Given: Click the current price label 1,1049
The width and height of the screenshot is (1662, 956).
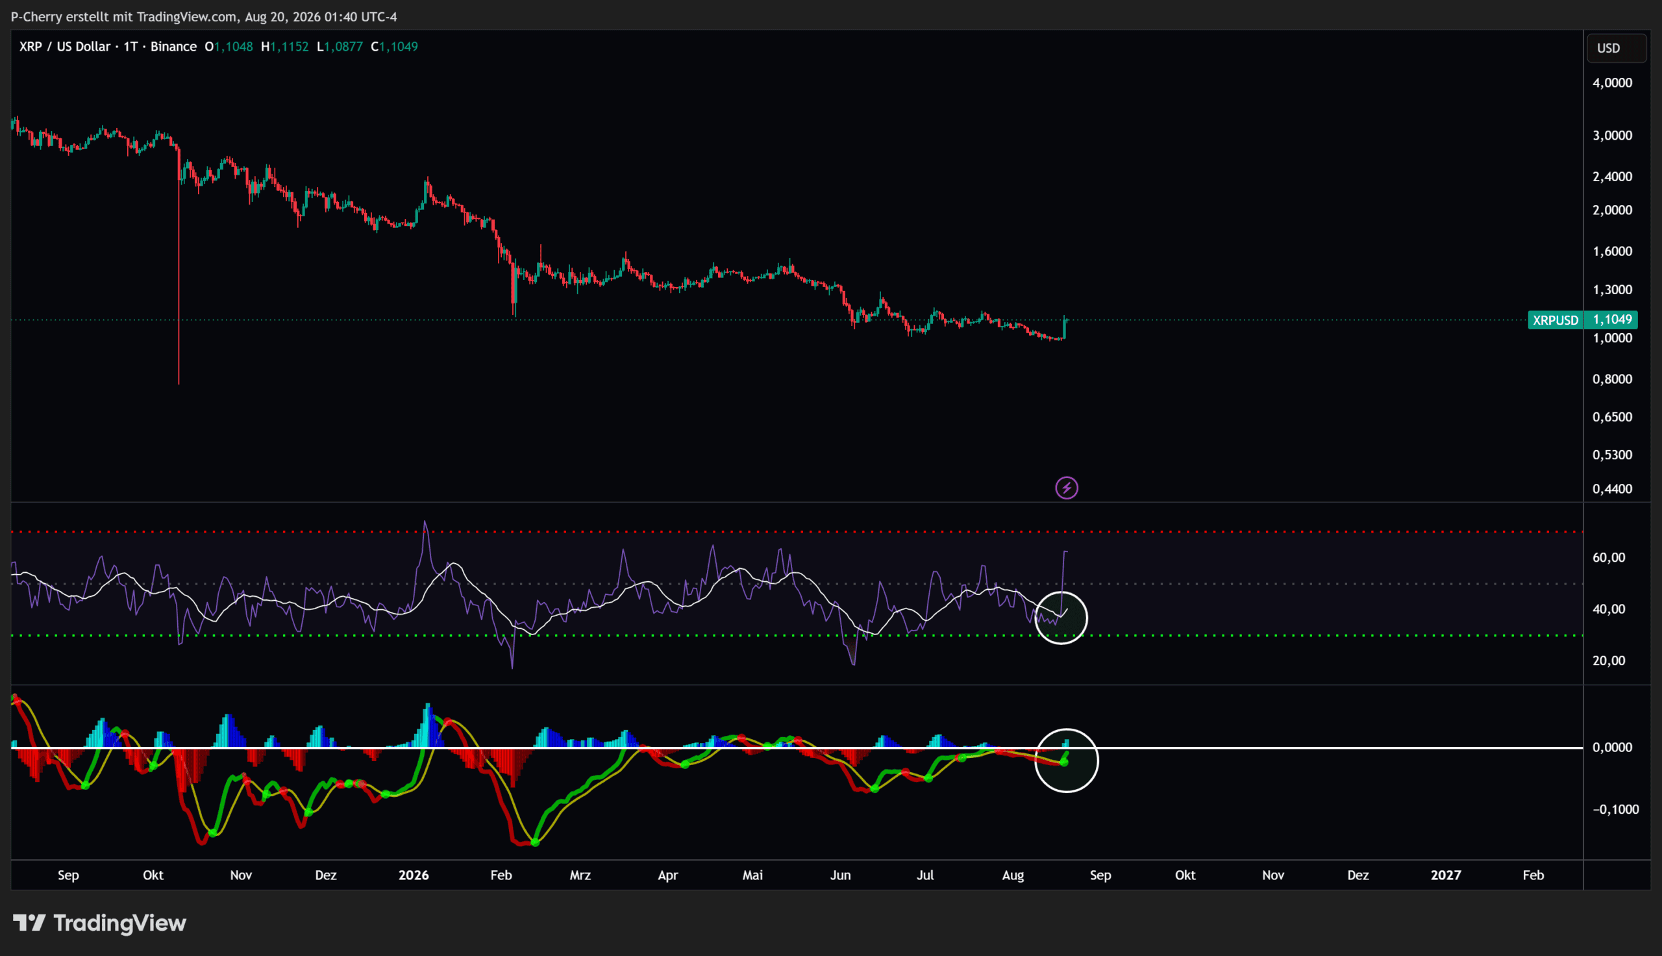Looking at the screenshot, I should coord(1612,320).
